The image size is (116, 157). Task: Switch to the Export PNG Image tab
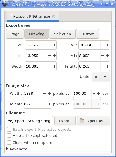point(33,16)
